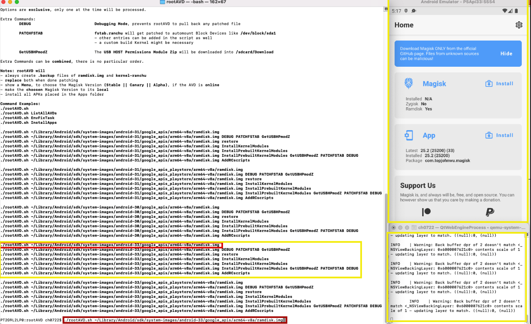This screenshot has width=531, height=324.
Task: Click the App phone-gear icon
Action: coord(409,135)
